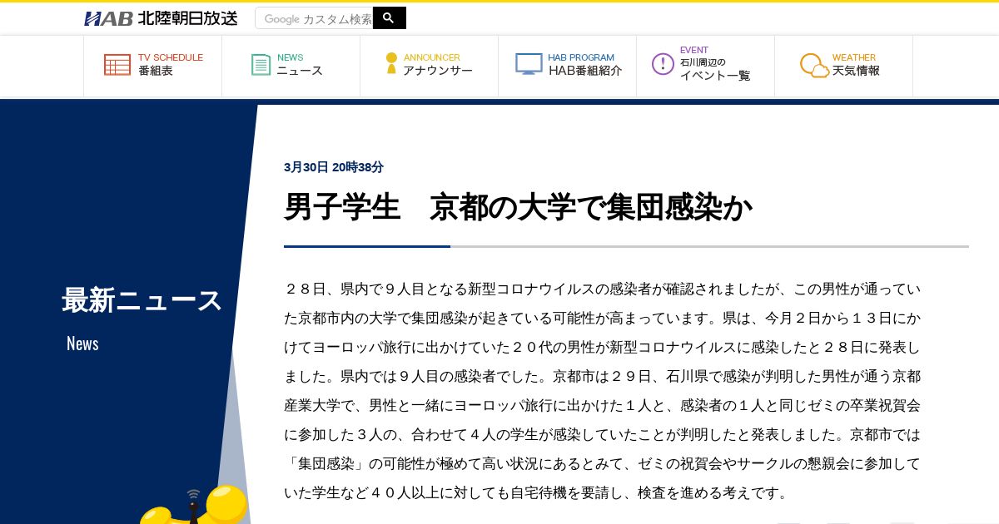Click the news document icon

click(261, 65)
